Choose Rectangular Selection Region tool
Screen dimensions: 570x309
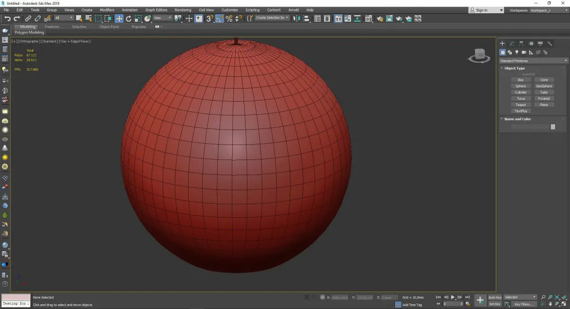(x=98, y=19)
